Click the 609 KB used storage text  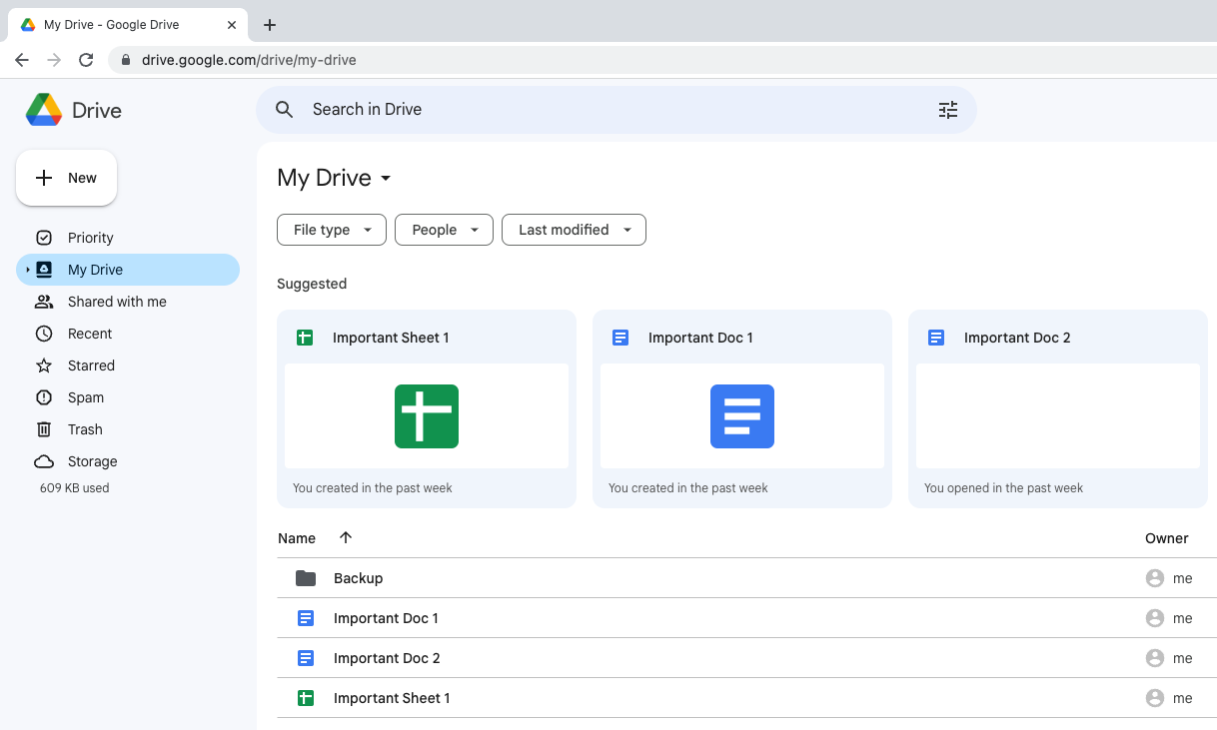[x=75, y=488]
